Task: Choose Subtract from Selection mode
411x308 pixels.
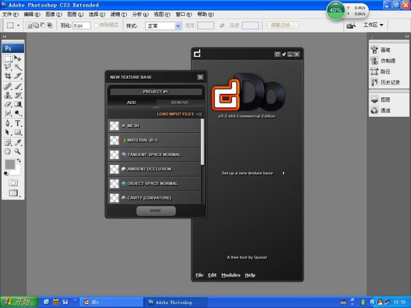Action: coord(42,25)
